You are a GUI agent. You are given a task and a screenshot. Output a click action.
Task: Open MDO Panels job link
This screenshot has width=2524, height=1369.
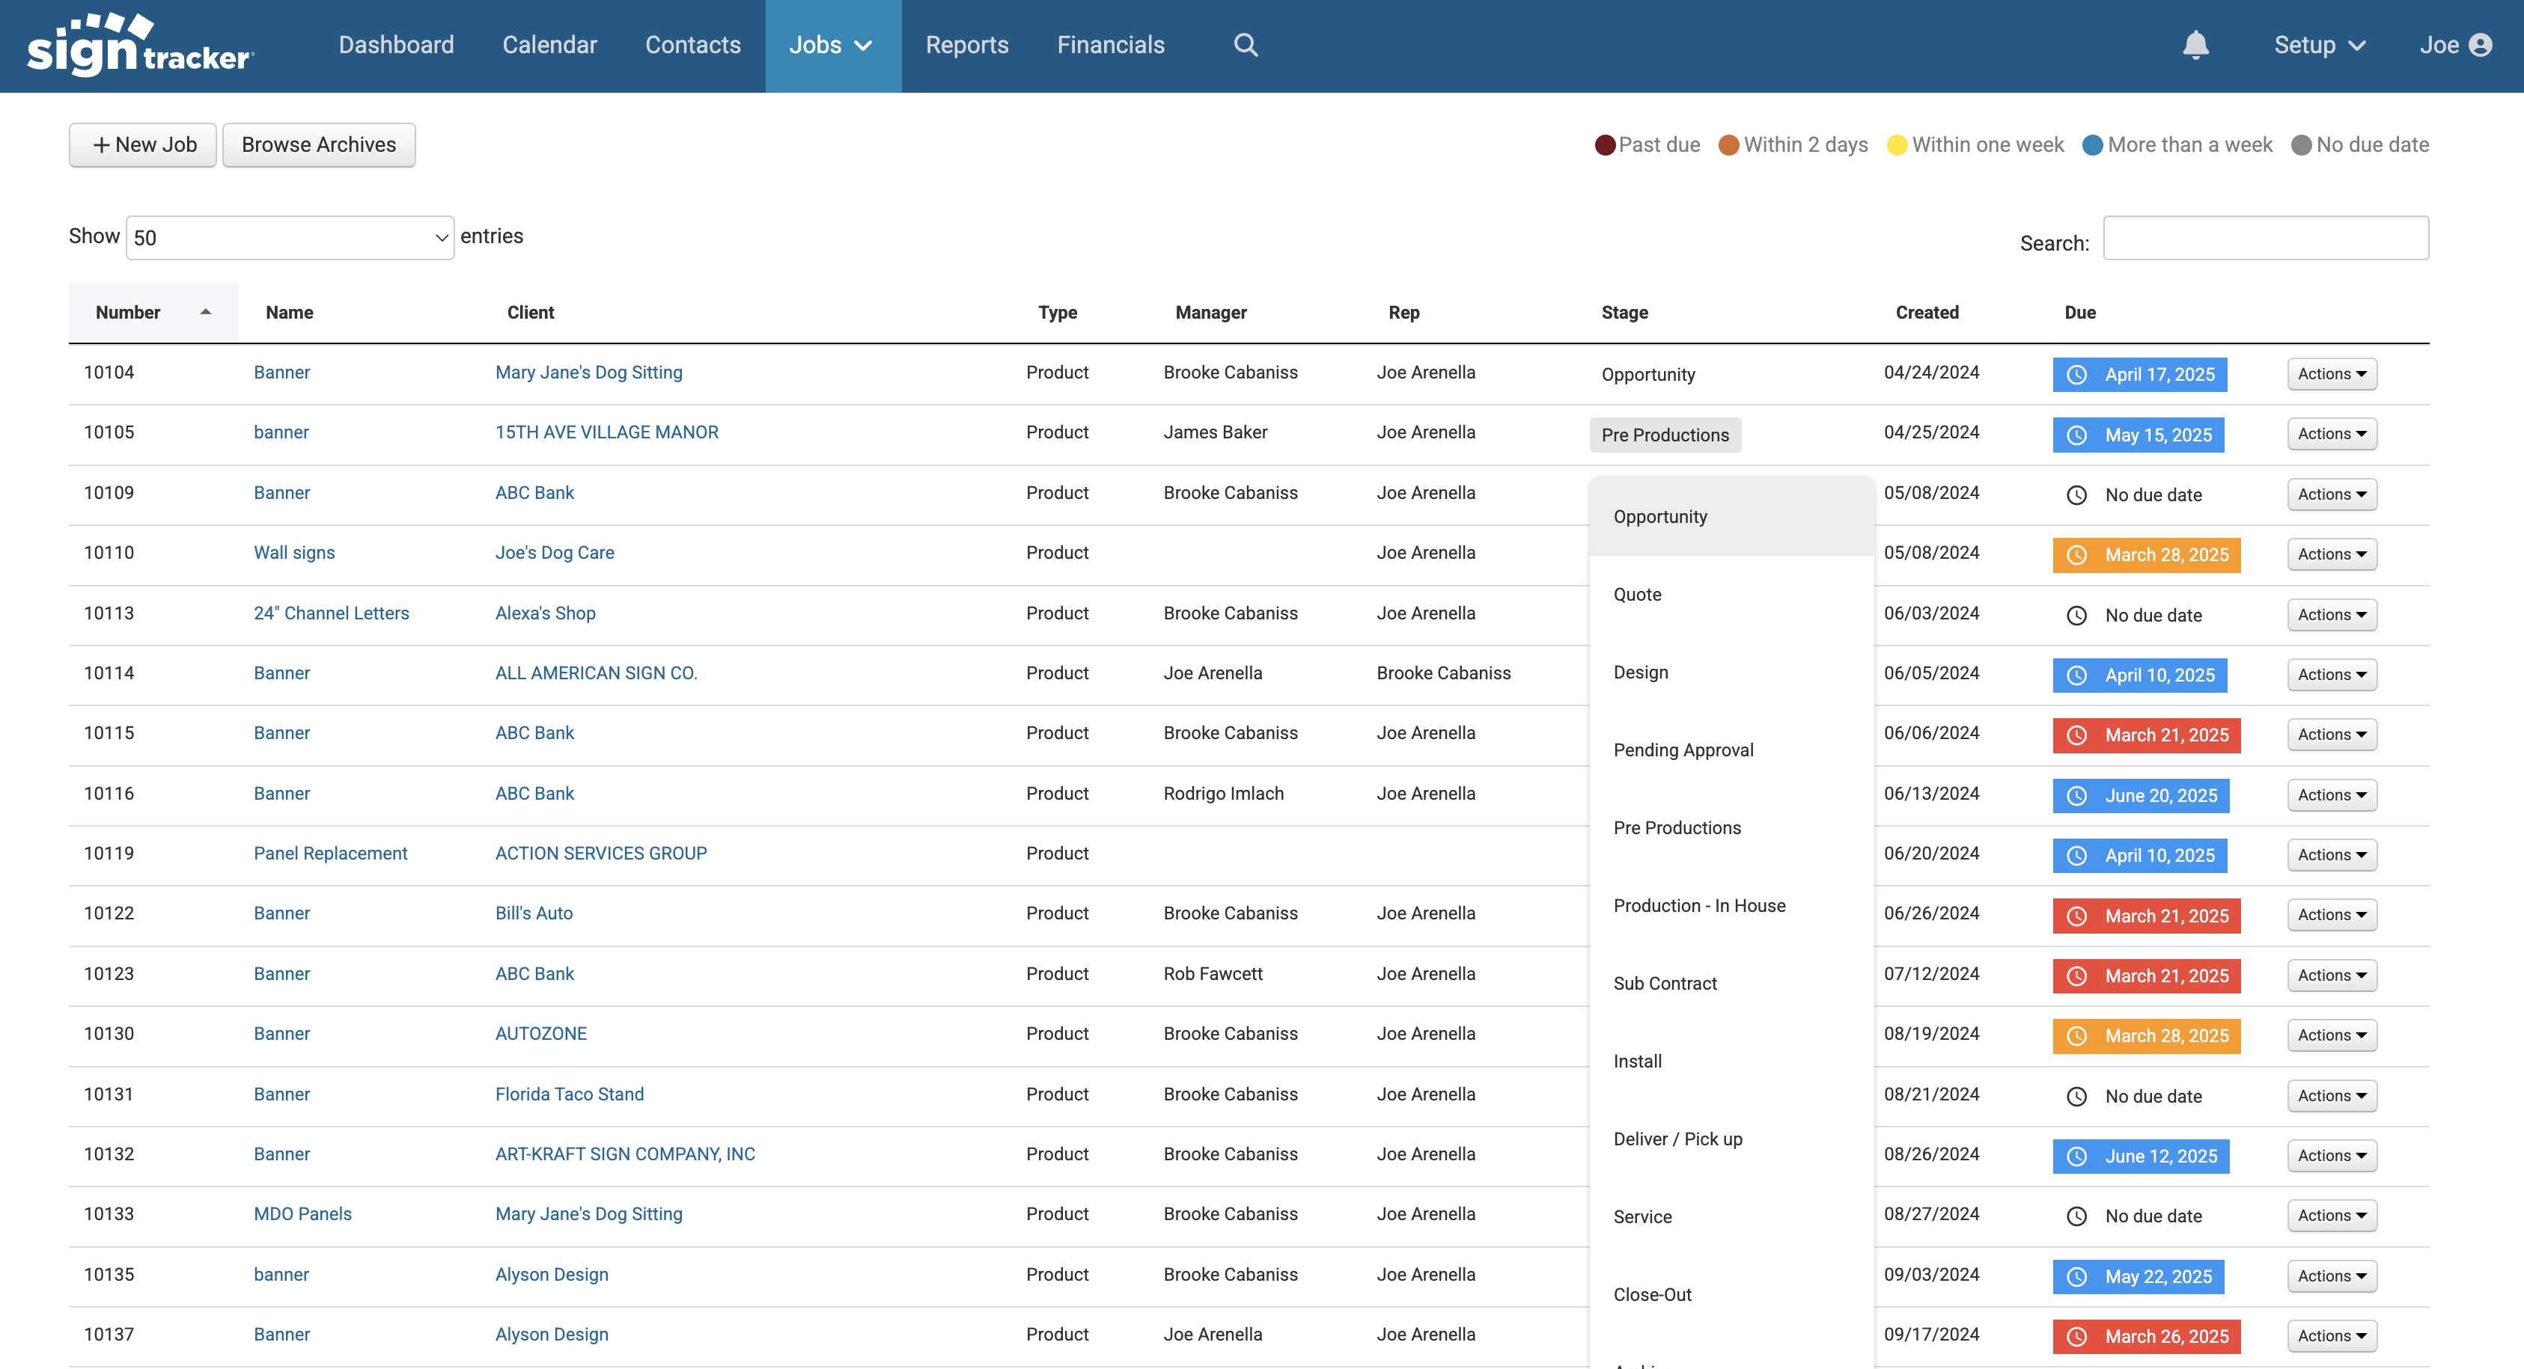302,1214
